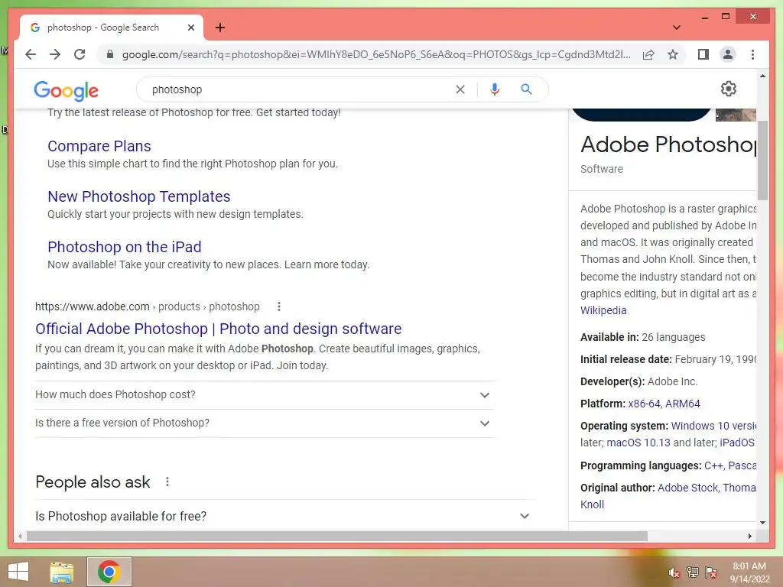The image size is (783, 587).
Task: Open Photoshop on the iPad link
Action: 125,247
